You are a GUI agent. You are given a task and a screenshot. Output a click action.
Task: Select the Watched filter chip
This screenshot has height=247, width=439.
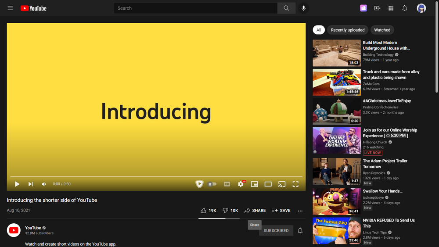click(382, 30)
